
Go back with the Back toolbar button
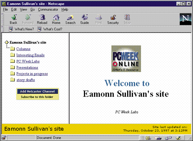pos(13,20)
